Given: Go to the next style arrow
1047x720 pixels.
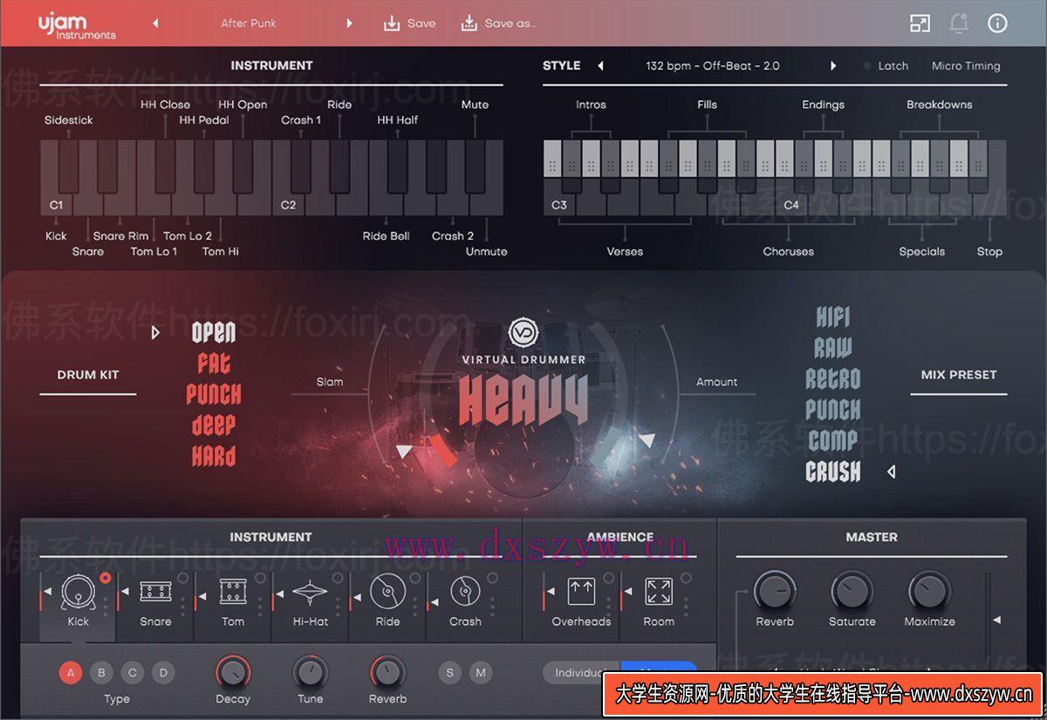Looking at the screenshot, I should [x=833, y=66].
